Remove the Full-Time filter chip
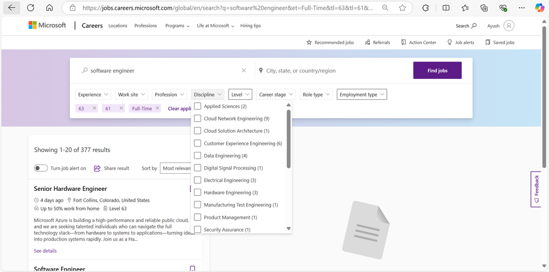 pos(157,108)
